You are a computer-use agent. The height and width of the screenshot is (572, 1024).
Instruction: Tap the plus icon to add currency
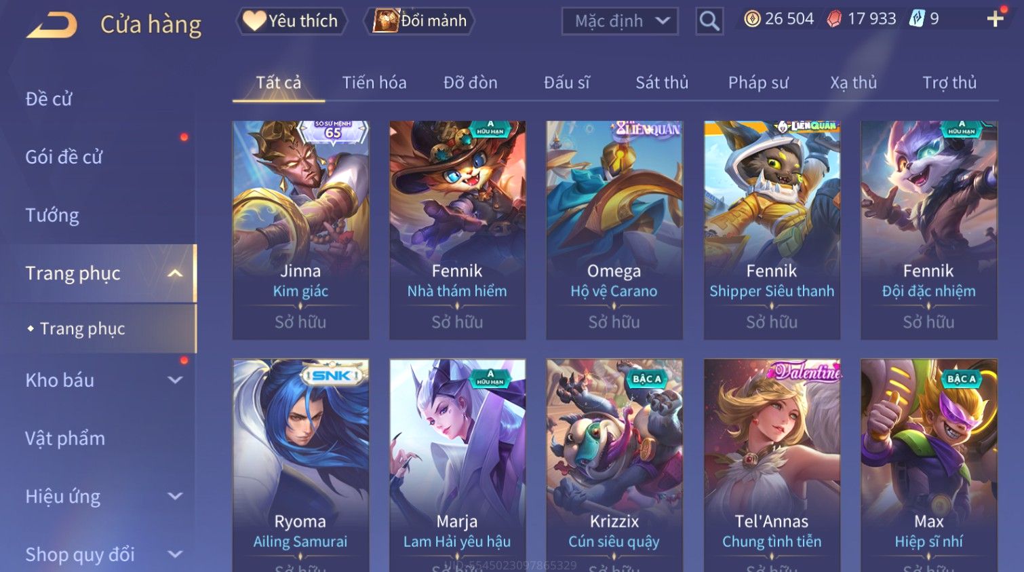pyautogui.click(x=995, y=19)
